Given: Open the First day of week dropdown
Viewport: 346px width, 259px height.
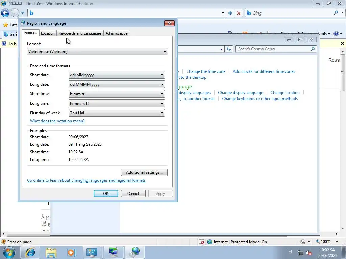Looking at the screenshot, I should [117, 113].
